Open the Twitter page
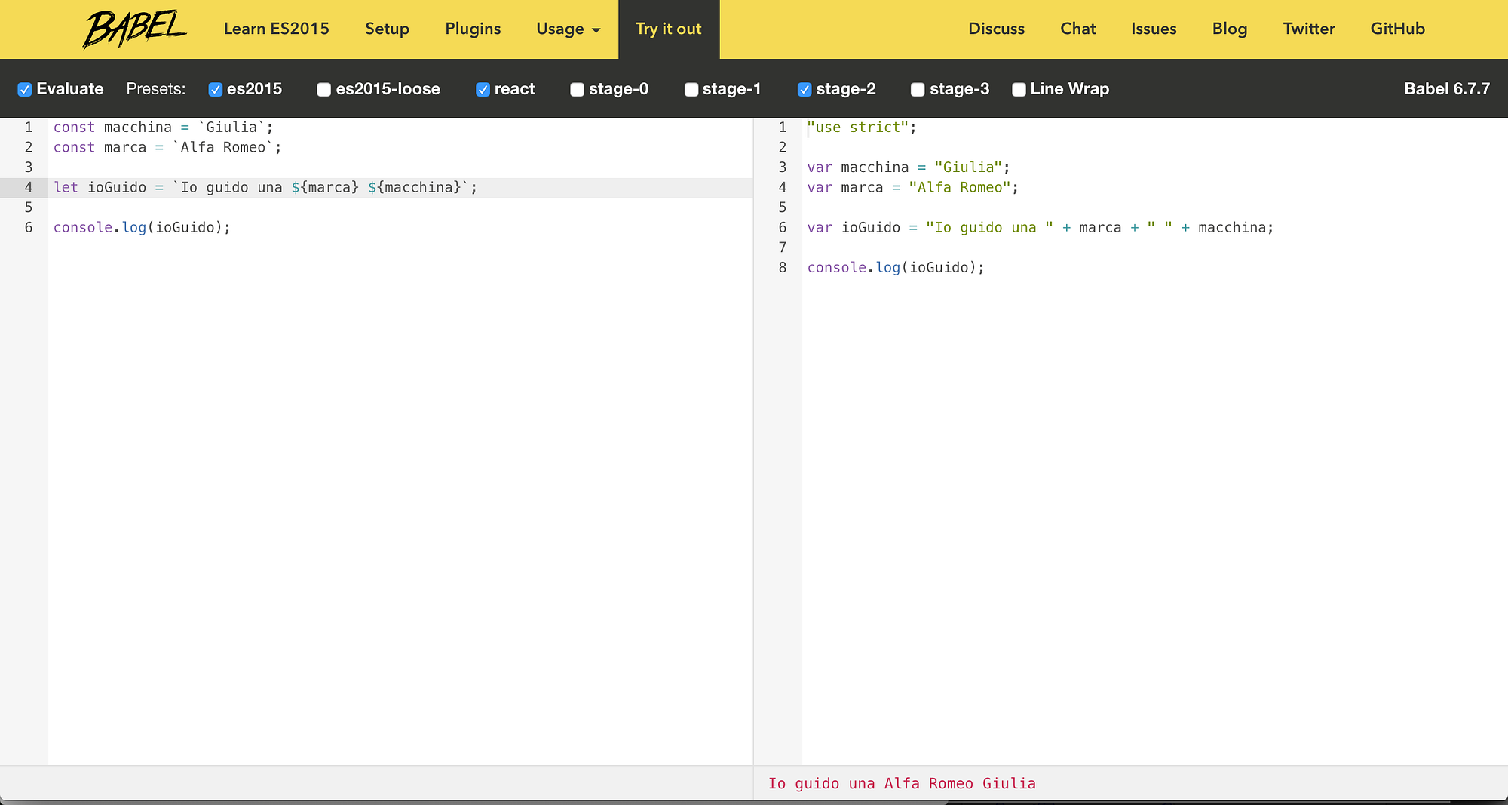 click(x=1309, y=29)
